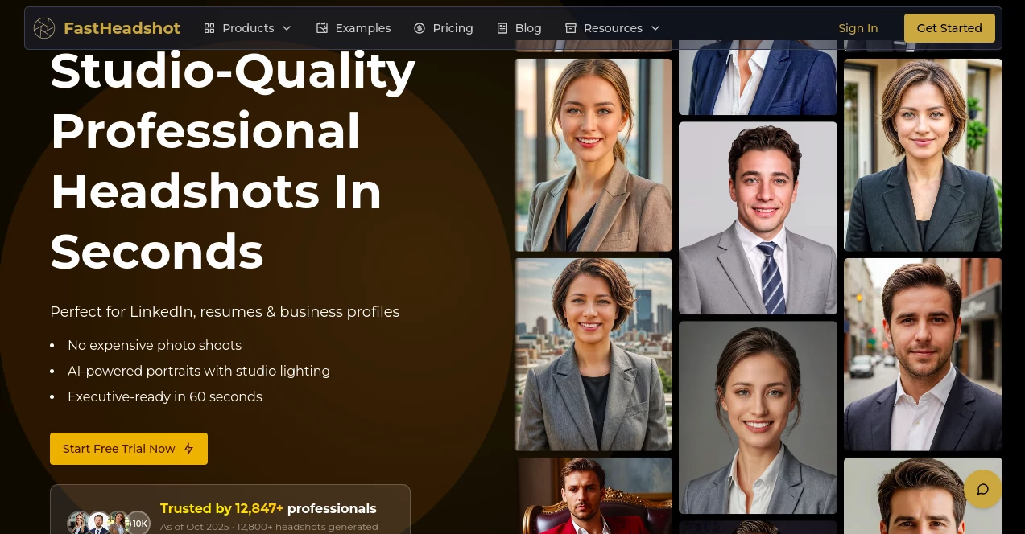Click the +10K avatar badge
This screenshot has width=1025, height=534.
point(138,523)
